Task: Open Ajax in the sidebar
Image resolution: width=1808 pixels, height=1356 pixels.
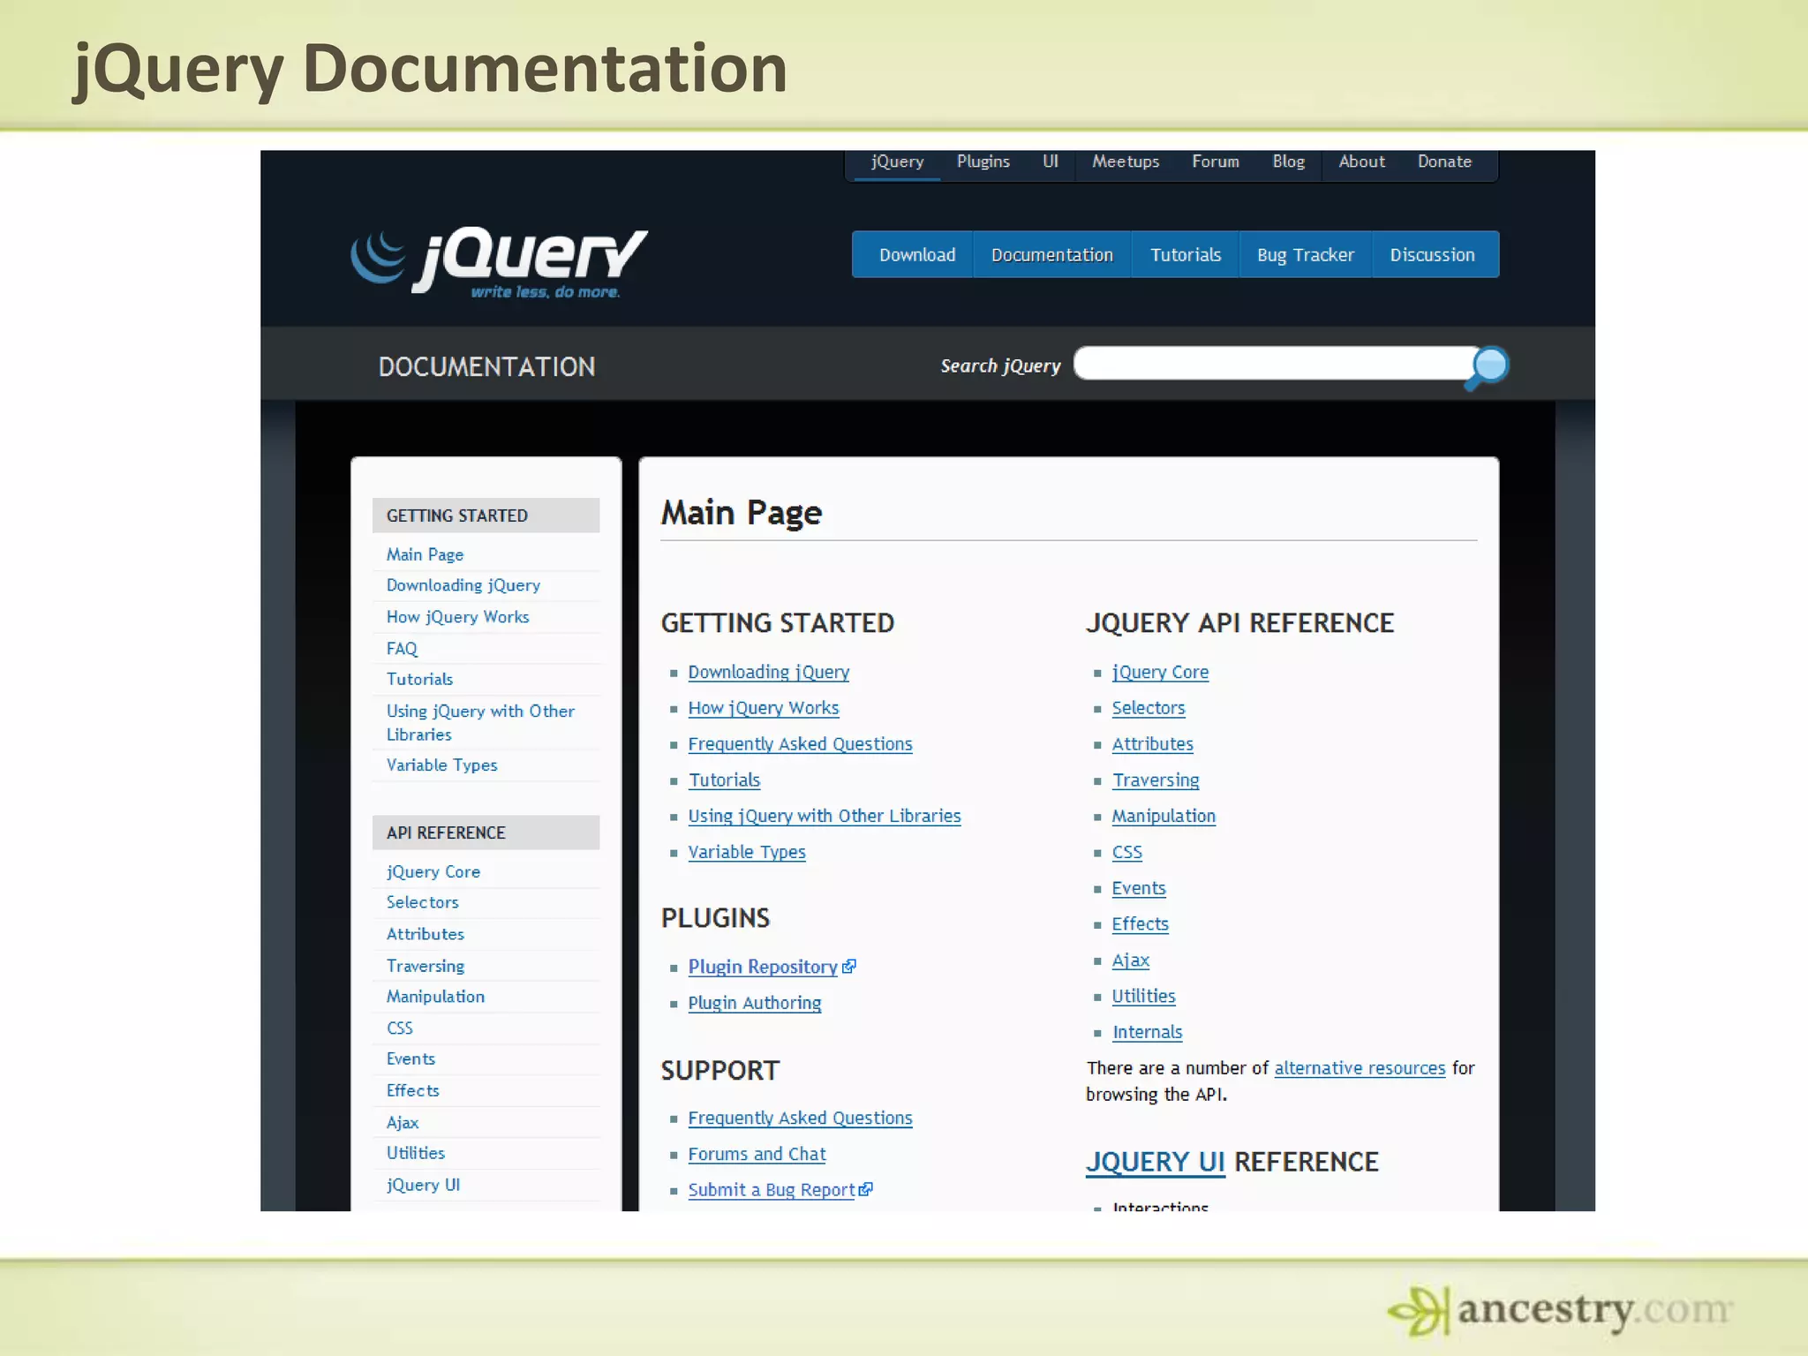Action: point(403,1123)
